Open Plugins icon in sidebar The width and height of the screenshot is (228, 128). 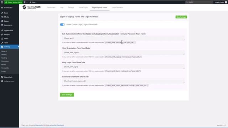click(x=2, y=34)
